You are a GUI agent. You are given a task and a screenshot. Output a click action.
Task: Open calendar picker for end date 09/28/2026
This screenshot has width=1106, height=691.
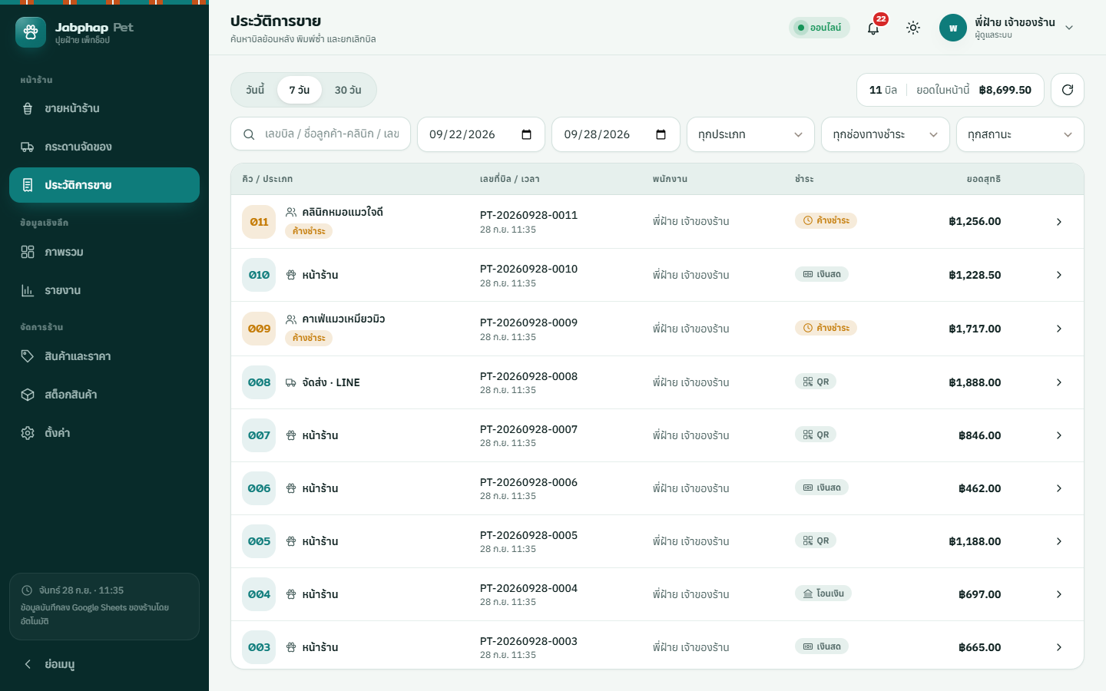(x=661, y=134)
